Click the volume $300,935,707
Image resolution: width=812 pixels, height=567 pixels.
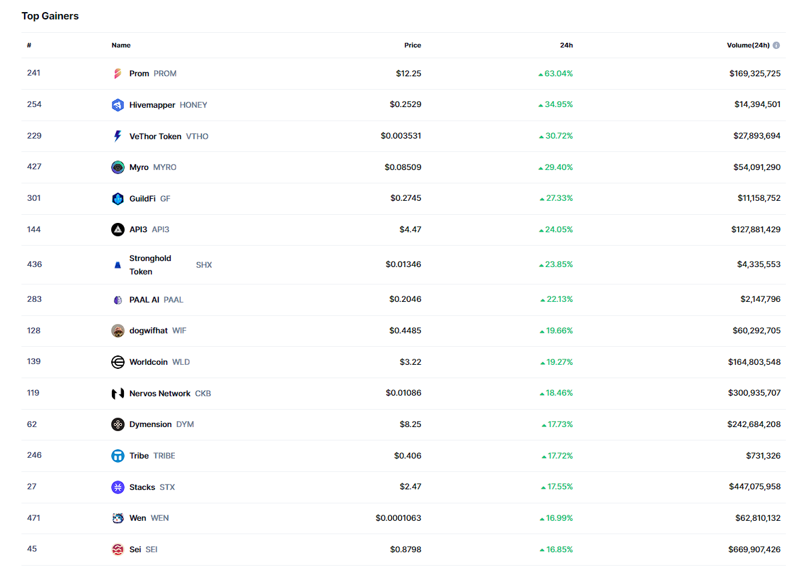(x=754, y=393)
